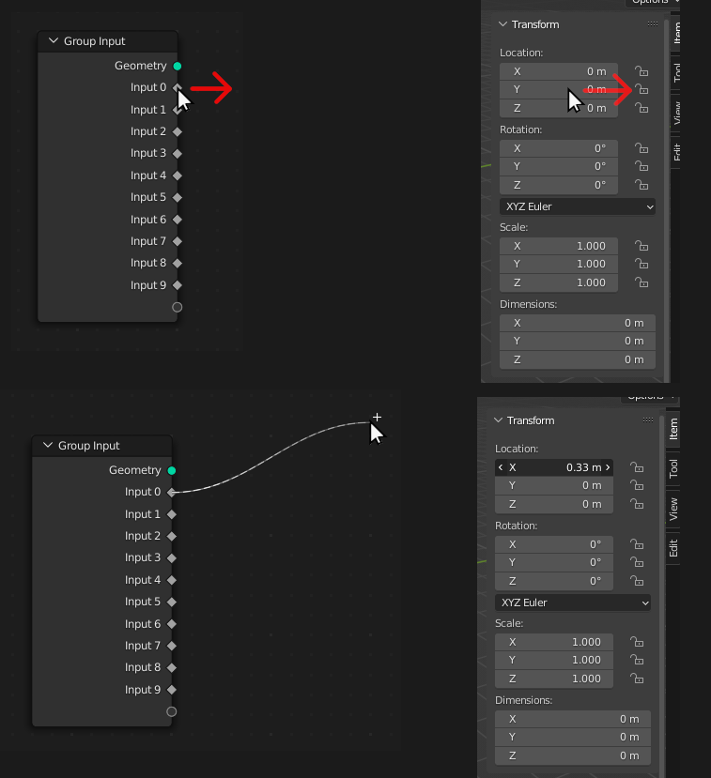Lock Scale Z in the lower Transform panel

coord(637,679)
